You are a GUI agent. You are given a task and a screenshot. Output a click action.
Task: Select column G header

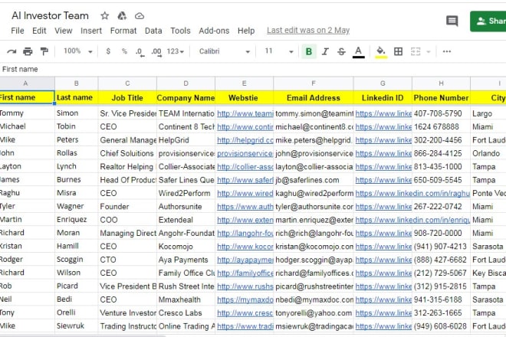(383, 83)
